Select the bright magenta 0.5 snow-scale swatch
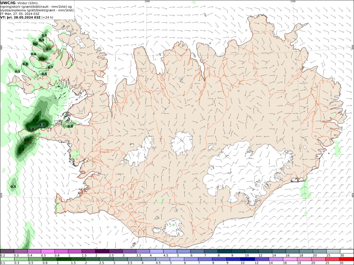 (x=48, y=251)
